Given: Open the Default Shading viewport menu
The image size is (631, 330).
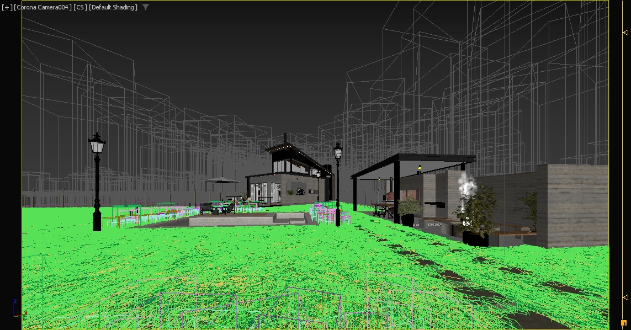Looking at the screenshot, I should coord(113,7).
